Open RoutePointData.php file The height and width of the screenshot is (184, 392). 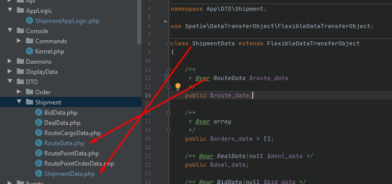click(71, 153)
